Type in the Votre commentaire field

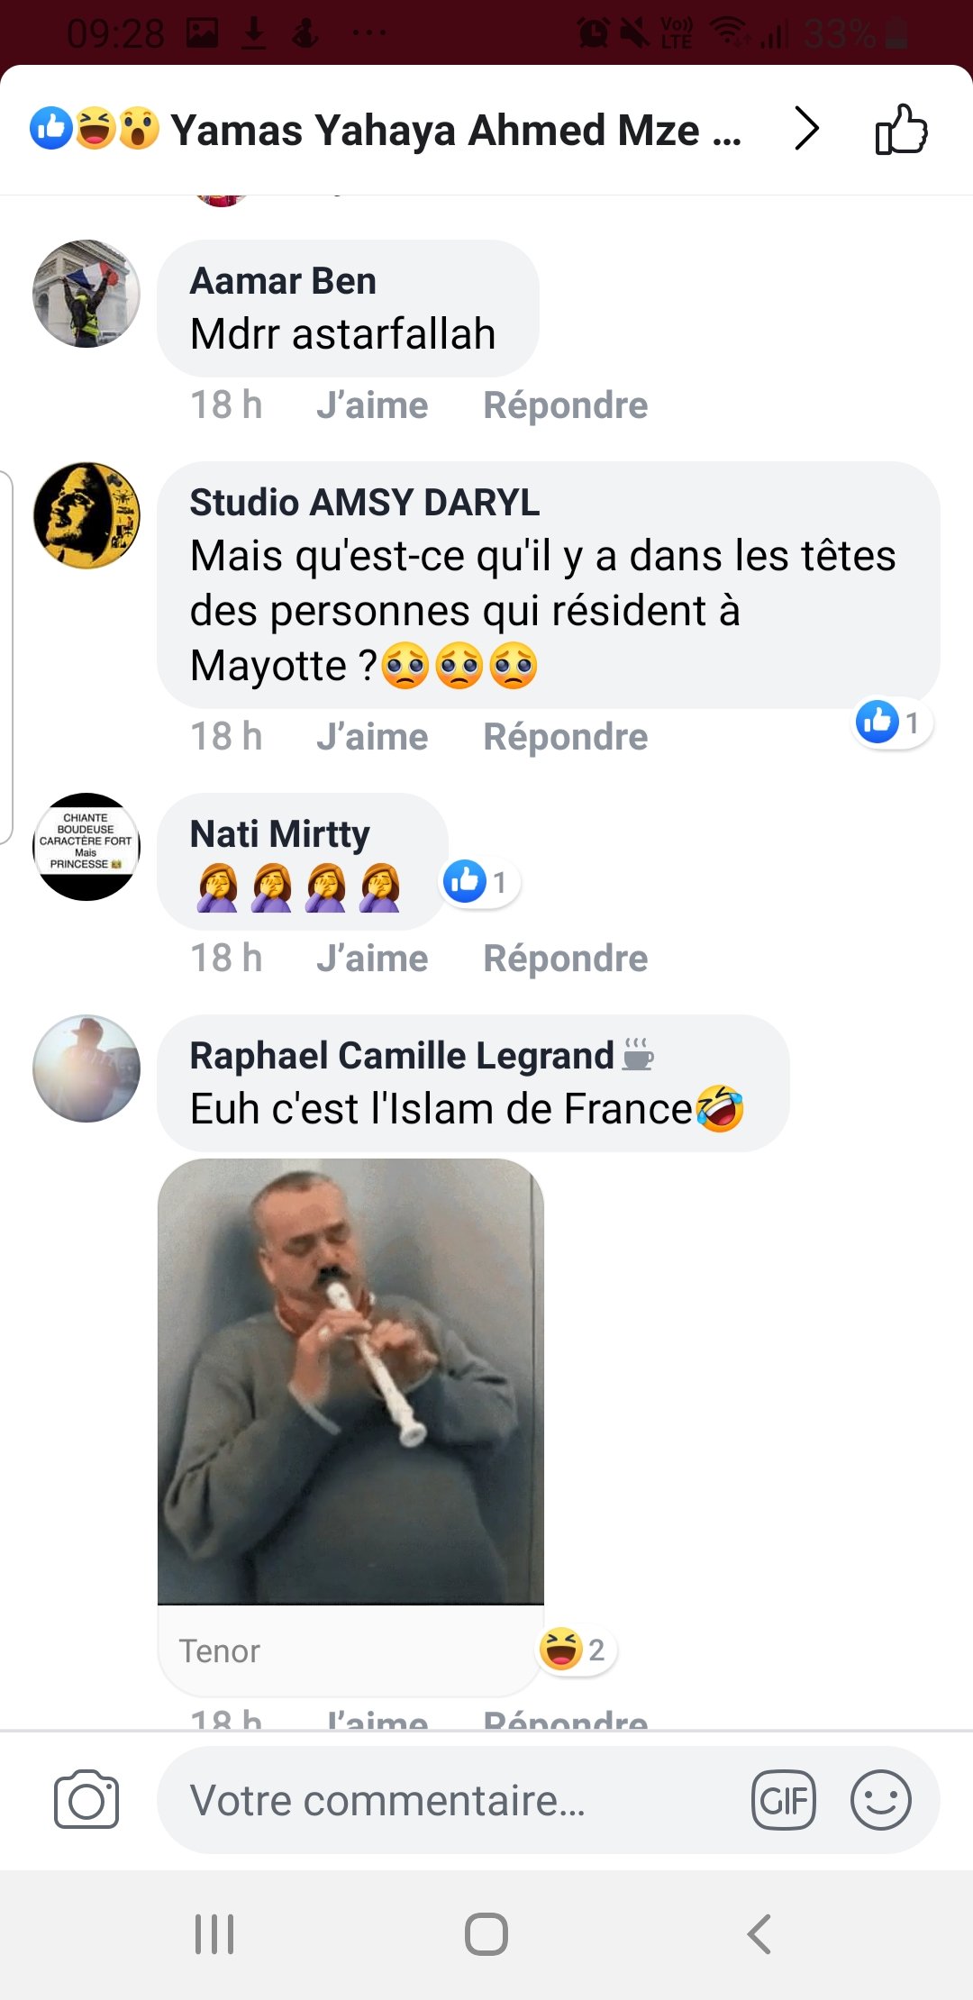coord(450,1800)
